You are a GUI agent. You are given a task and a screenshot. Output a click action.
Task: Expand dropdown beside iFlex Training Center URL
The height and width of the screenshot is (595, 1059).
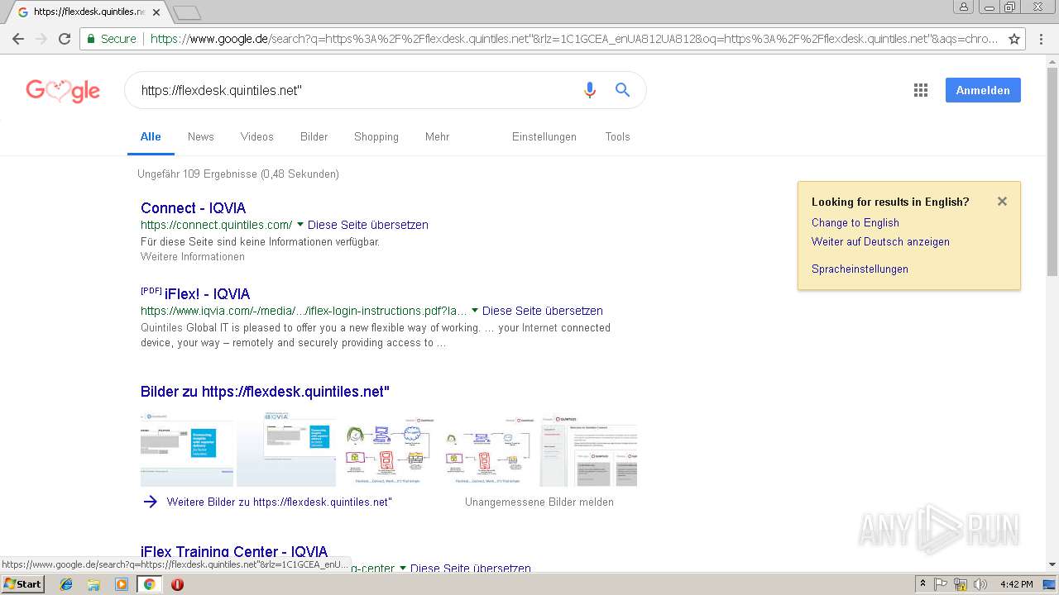point(403,569)
